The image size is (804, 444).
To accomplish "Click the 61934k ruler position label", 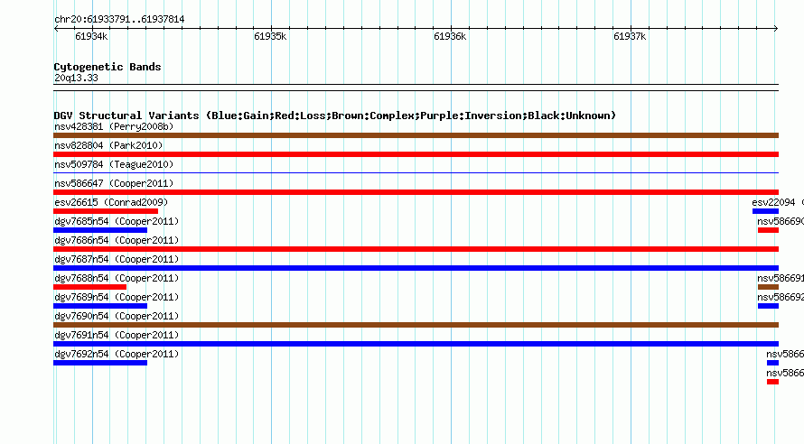I will coord(91,36).
